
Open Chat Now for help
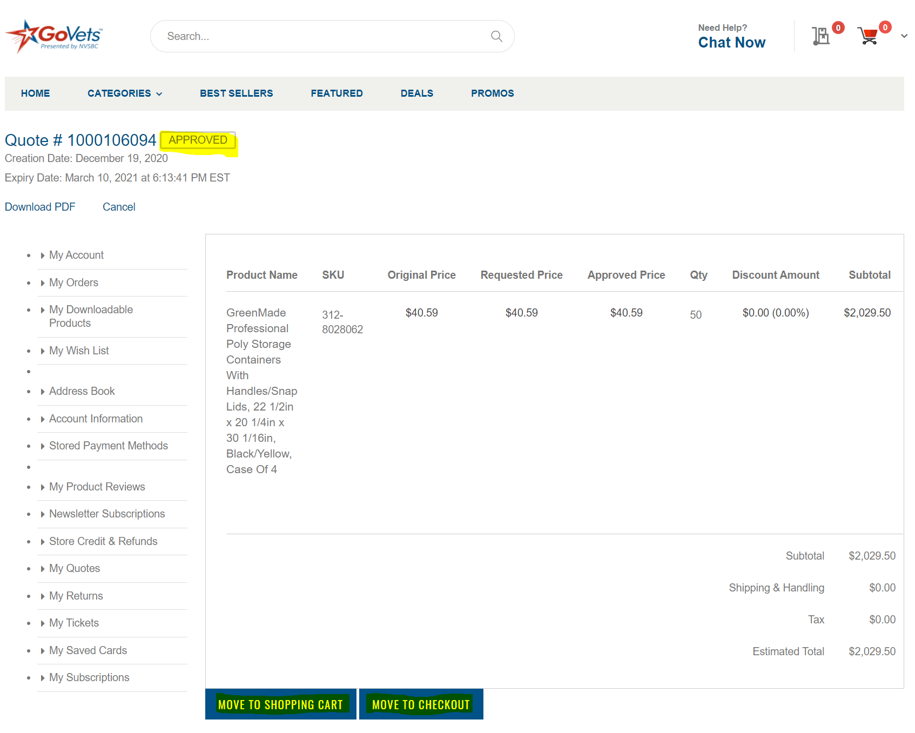tap(731, 42)
